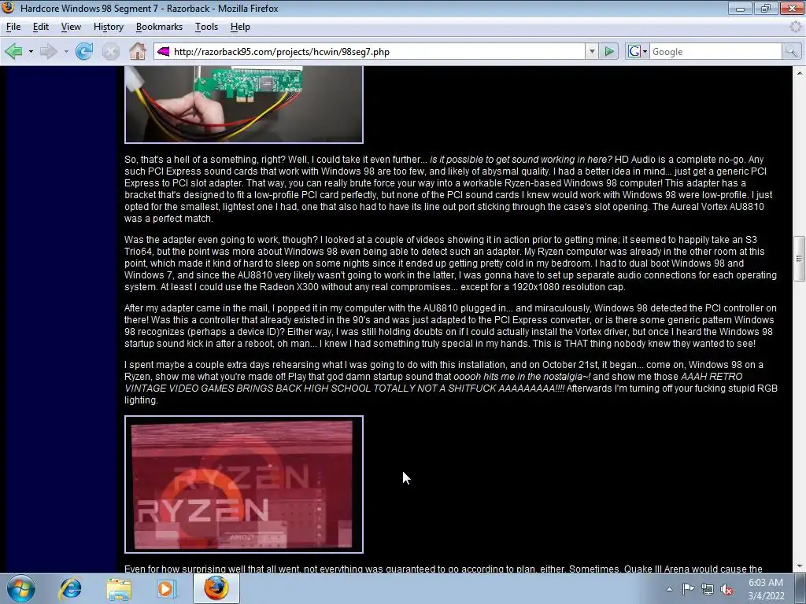Screen dimensions: 806x604
Task: Click the search magnifier button
Action: tap(791, 51)
